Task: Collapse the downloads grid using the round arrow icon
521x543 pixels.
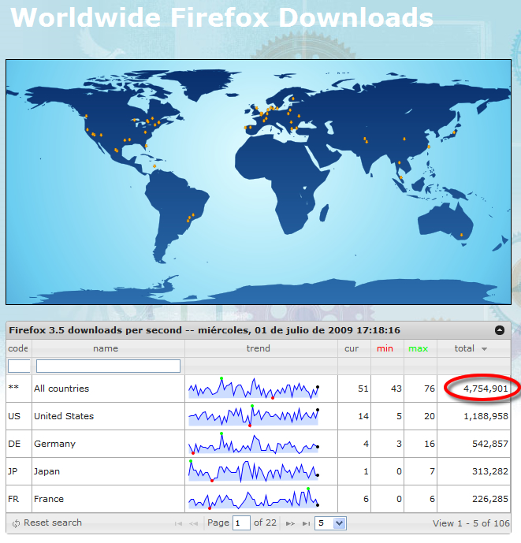Action: coord(499,330)
